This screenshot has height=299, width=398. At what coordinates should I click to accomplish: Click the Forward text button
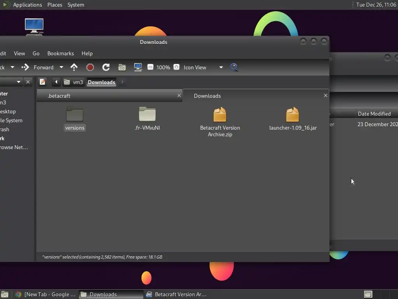point(44,67)
